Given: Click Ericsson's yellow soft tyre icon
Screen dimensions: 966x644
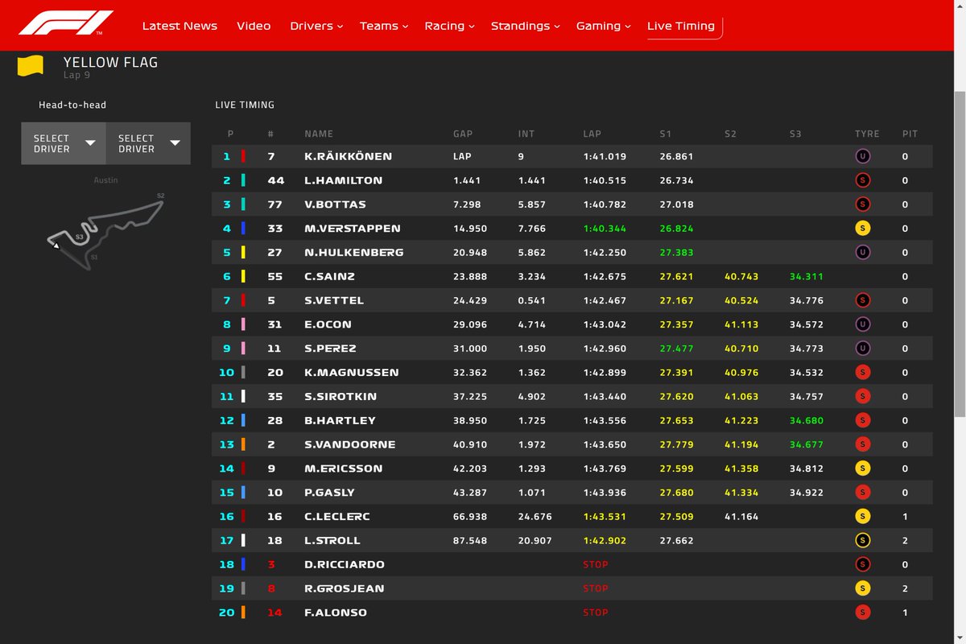Looking at the screenshot, I should click(862, 469).
